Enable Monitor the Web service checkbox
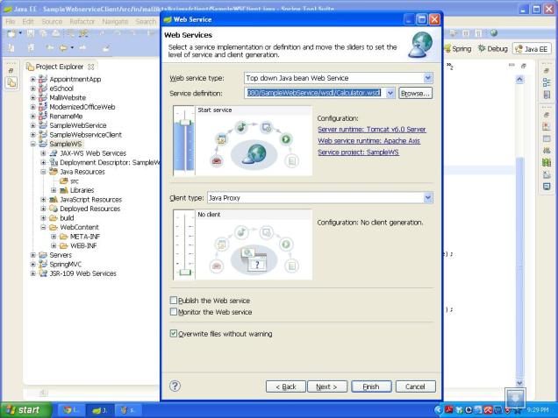The image size is (558, 418). (173, 312)
